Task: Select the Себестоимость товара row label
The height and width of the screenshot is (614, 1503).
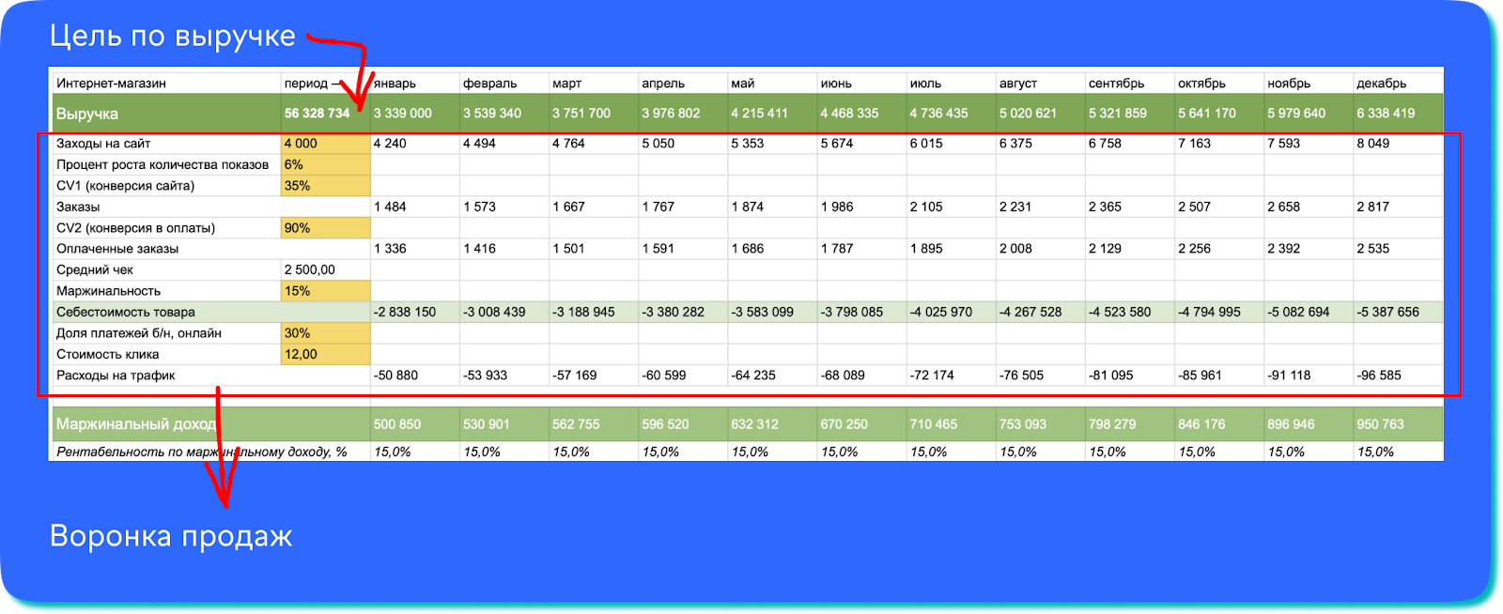Action: point(126,312)
